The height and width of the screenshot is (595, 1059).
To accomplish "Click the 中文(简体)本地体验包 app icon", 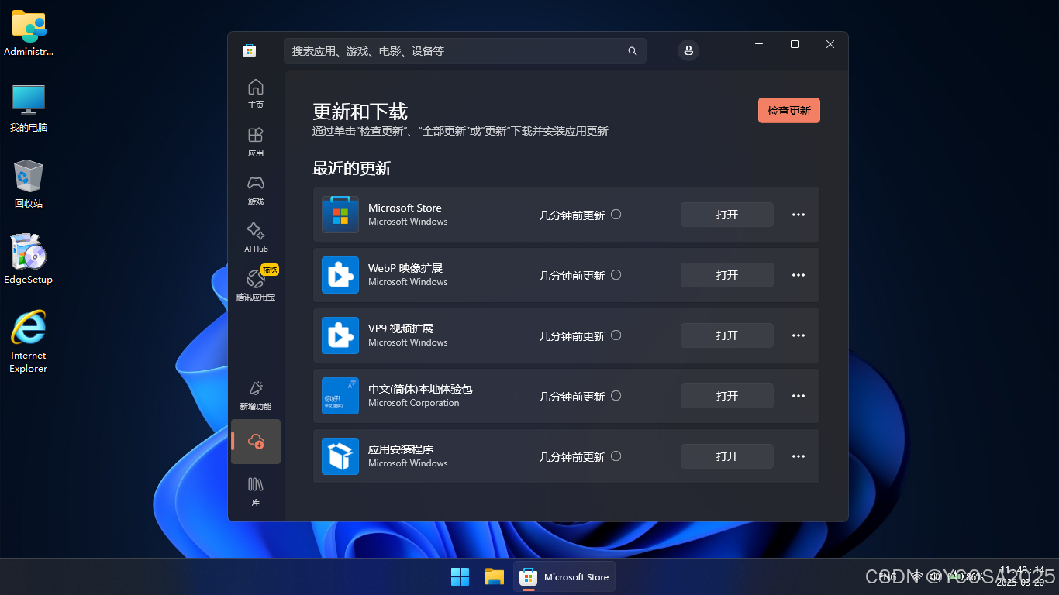I will (340, 396).
